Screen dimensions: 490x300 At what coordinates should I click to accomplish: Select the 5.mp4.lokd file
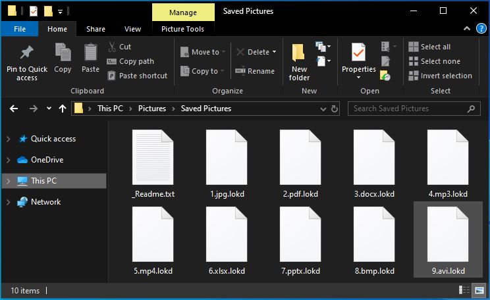tap(153, 241)
